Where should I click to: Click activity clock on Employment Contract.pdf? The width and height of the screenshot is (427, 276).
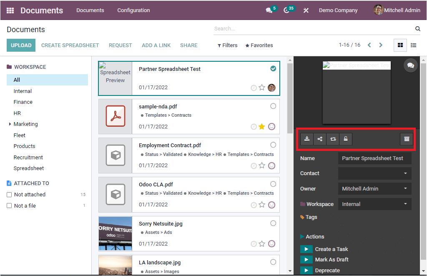pyautogui.click(x=254, y=166)
